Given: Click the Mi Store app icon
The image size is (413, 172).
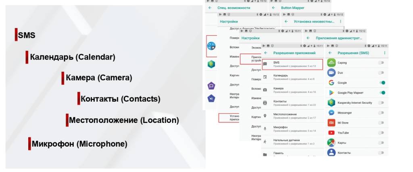Looking at the screenshot, I should pyautogui.click(x=331, y=123).
